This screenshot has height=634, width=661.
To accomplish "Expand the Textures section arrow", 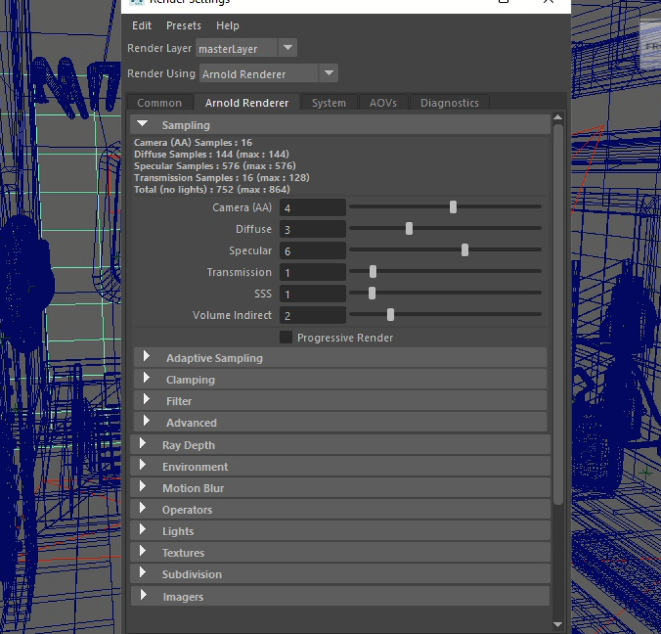I will coord(143,552).
